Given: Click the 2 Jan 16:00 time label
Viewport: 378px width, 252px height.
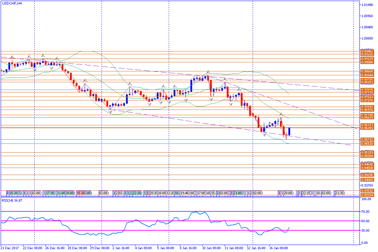Looking at the screenshot, I should [121, 248].
